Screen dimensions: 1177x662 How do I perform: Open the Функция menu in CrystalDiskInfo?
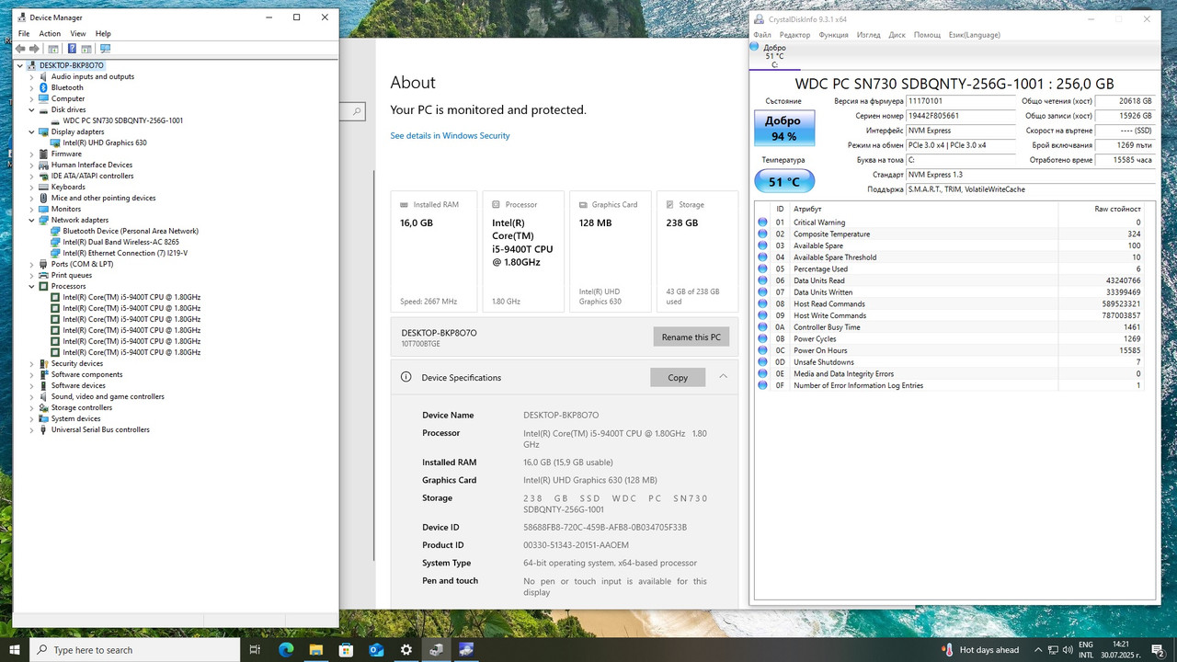pos(833,35)
